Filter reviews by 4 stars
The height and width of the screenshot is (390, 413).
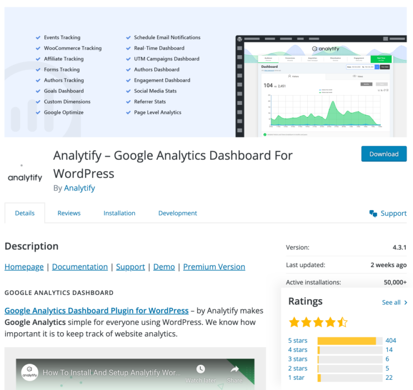pyautogui.click(x=298, y=350)
